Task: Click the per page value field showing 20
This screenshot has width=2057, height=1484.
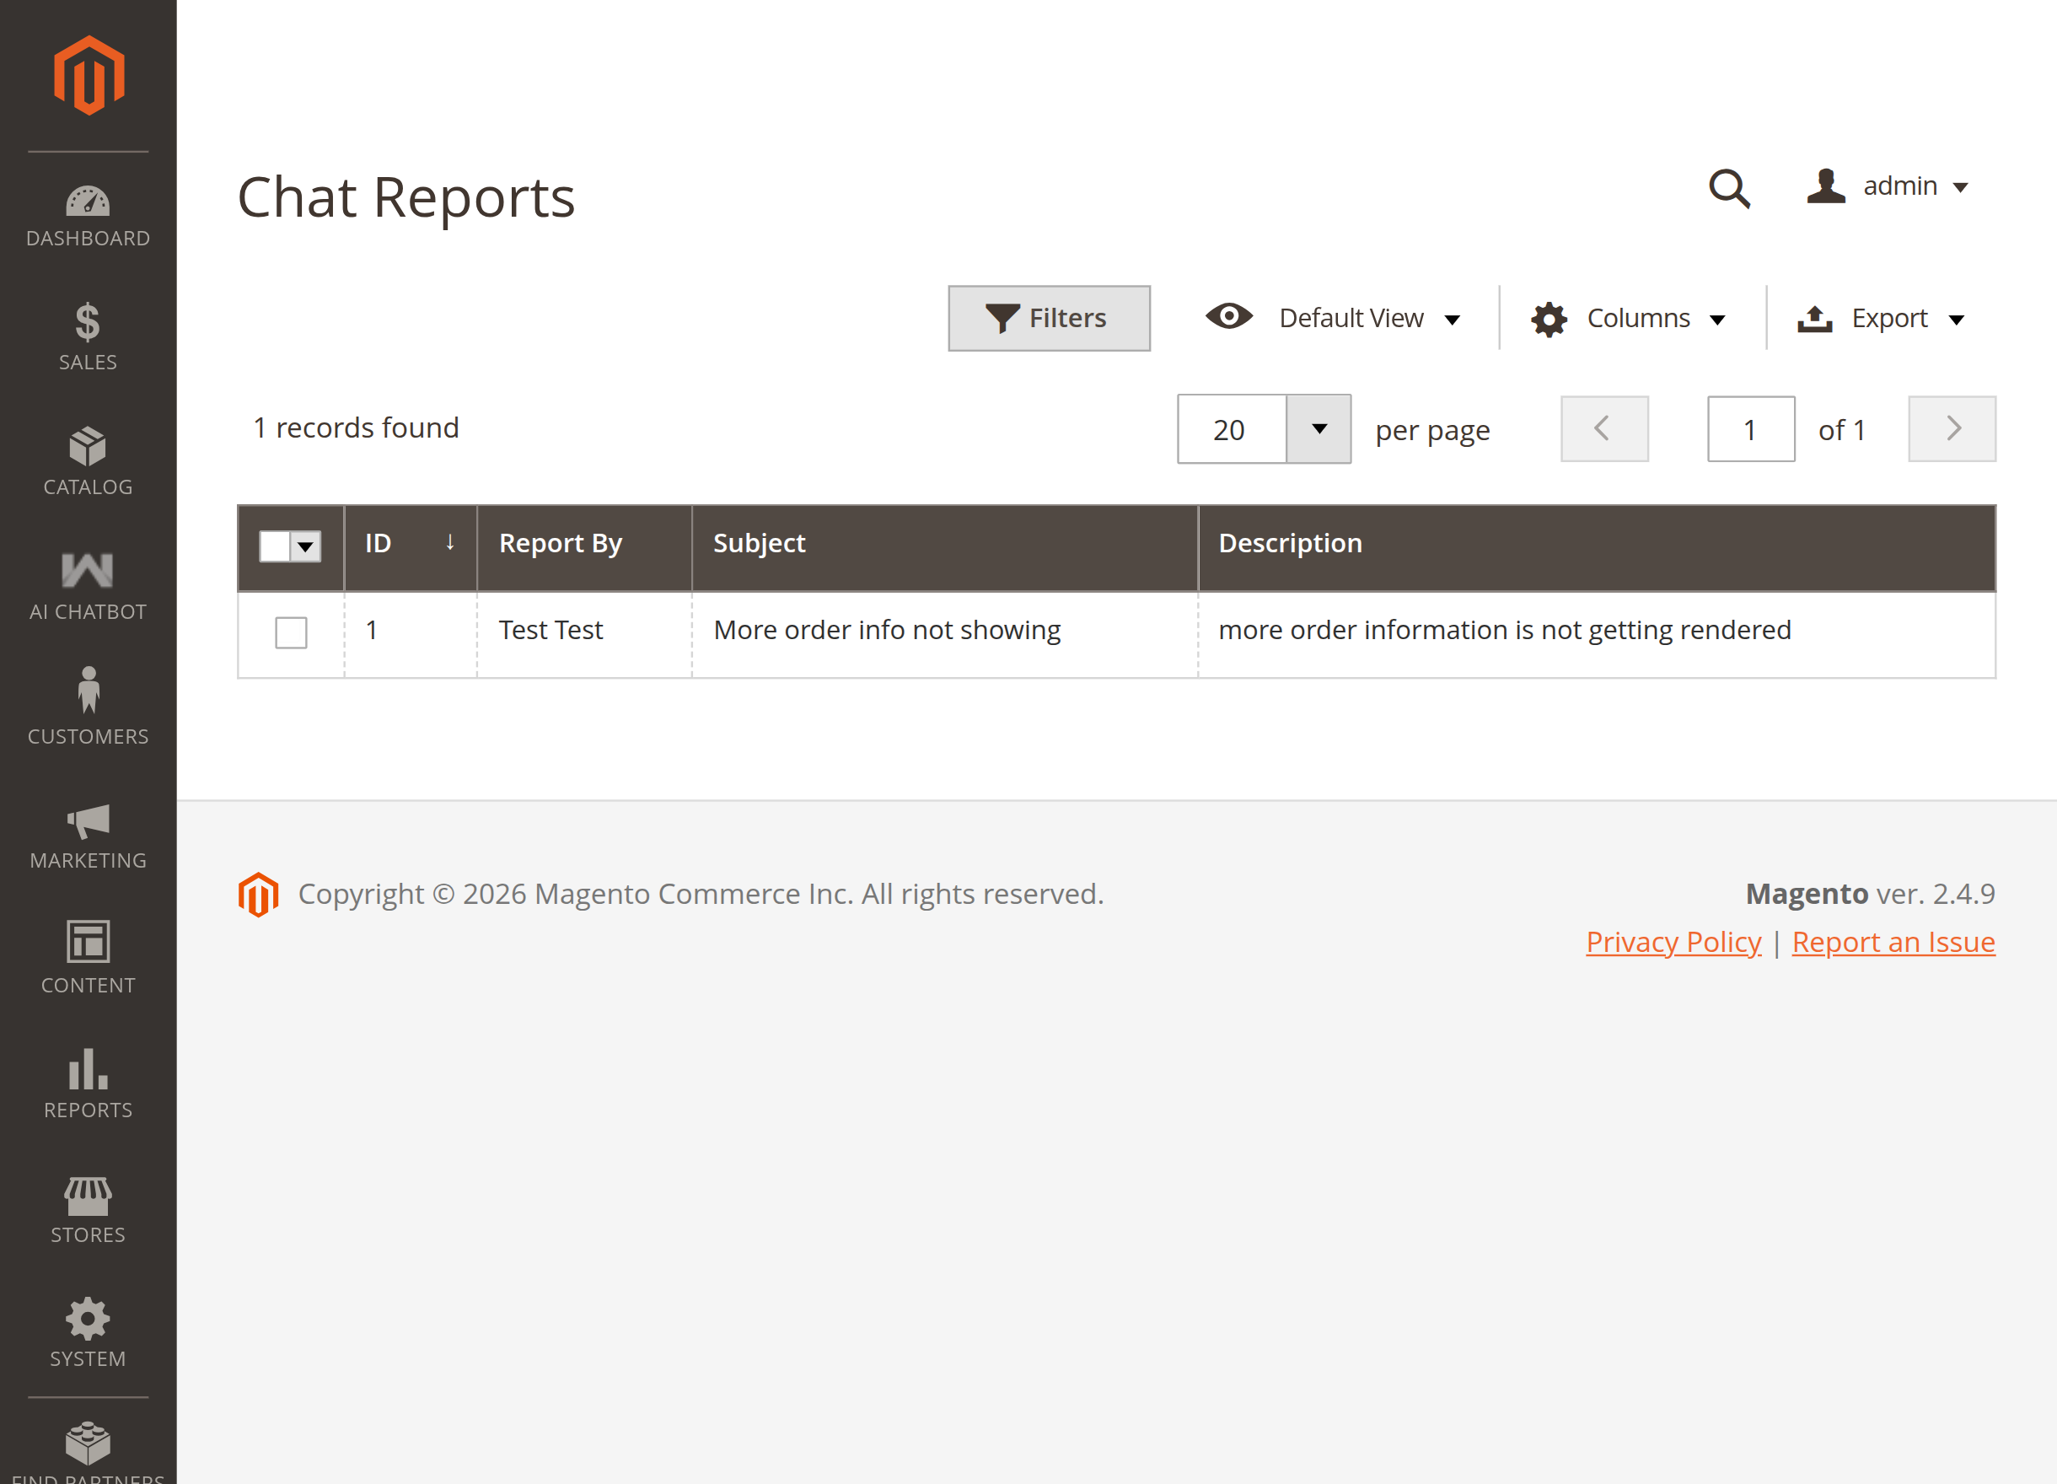Action: click(x=1232, y=429)
